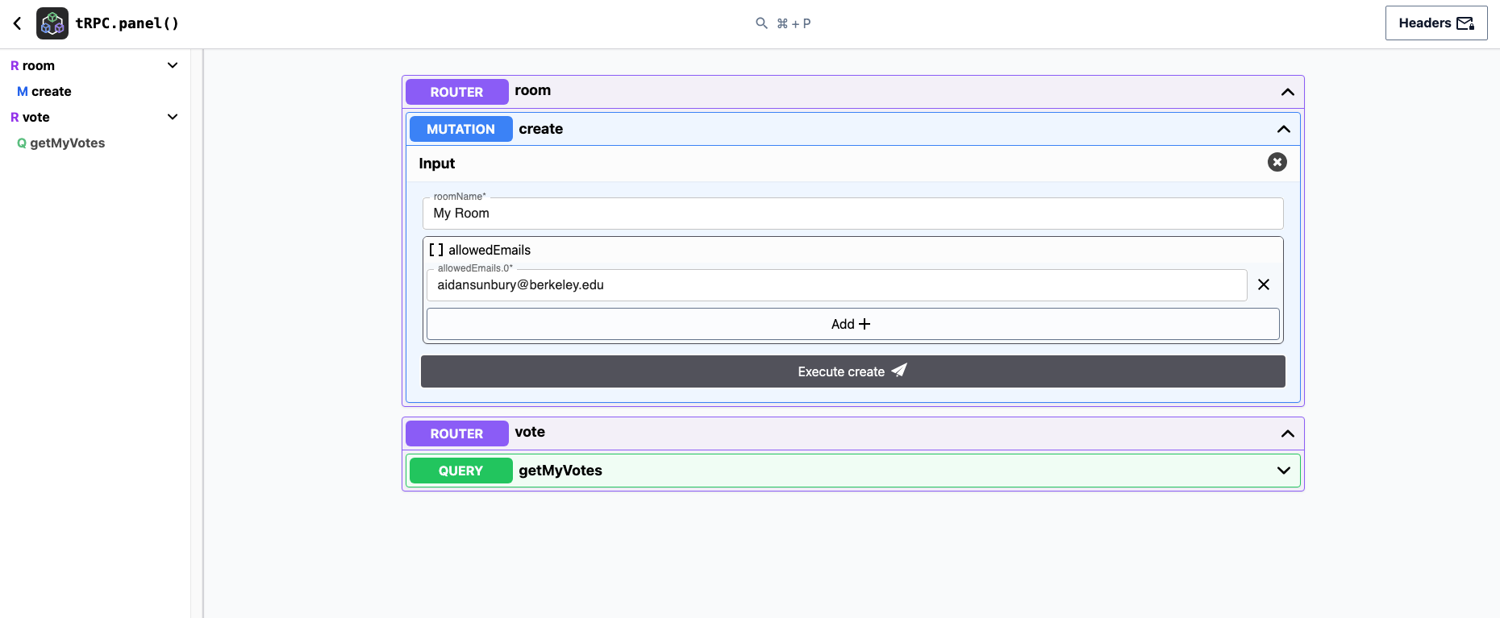Click the purple ROUTER badge for vote
Image resolution: width=1500 pixels, height=618 pixels.
click(x=456, y=433)
